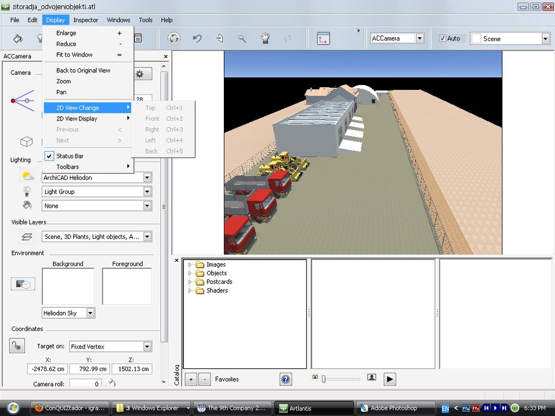
Task: Click the 2D view window icon
Action: [323, 38]
